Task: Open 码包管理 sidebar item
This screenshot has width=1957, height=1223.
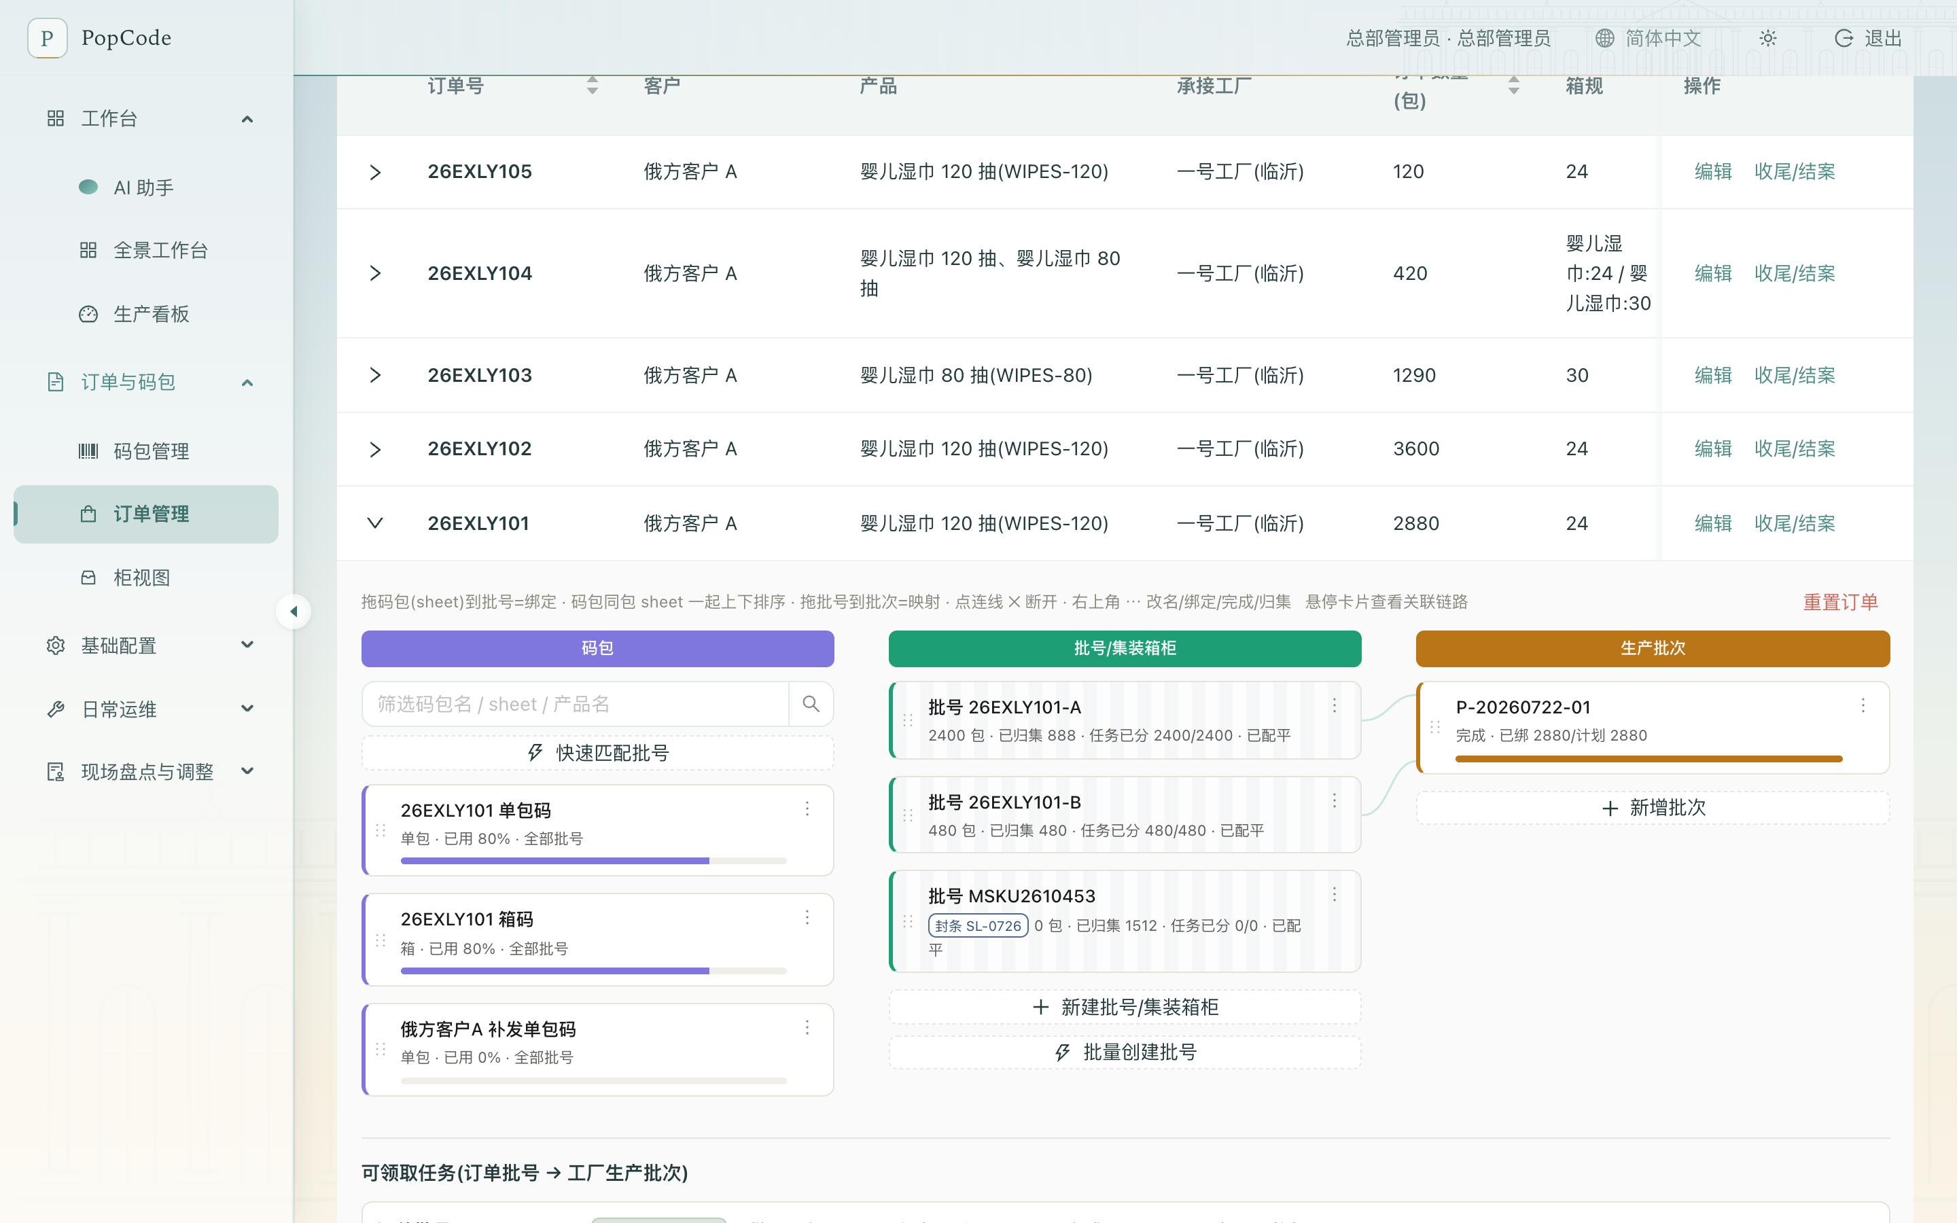Action: pos(145,451)
